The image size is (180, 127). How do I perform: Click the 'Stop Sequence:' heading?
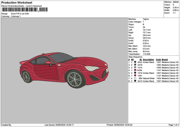pos(136,57)
